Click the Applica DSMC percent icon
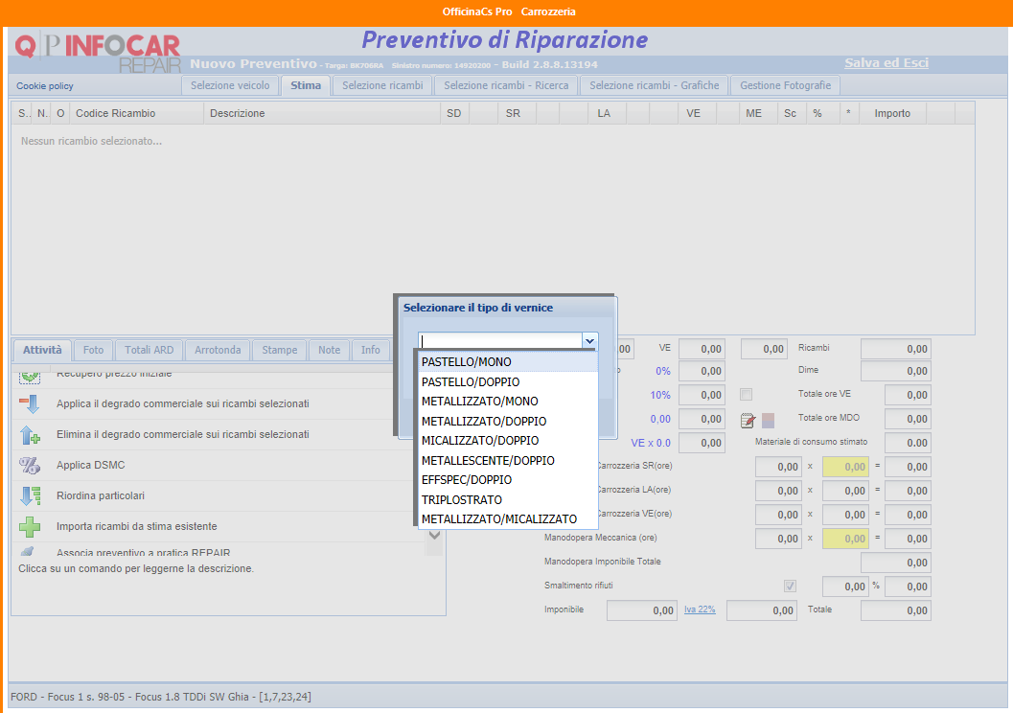 (x=30, y=465)
